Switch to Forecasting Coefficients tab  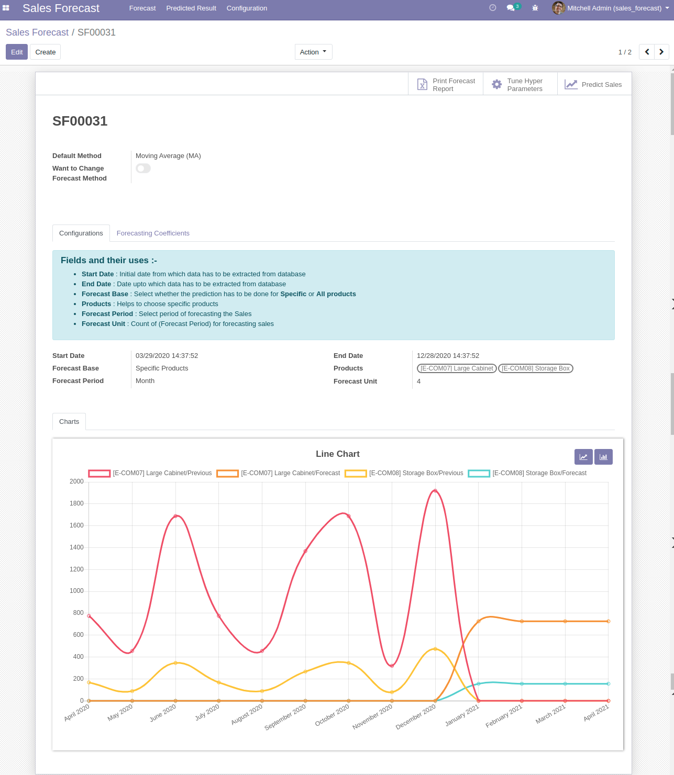[x=153, y=233]
